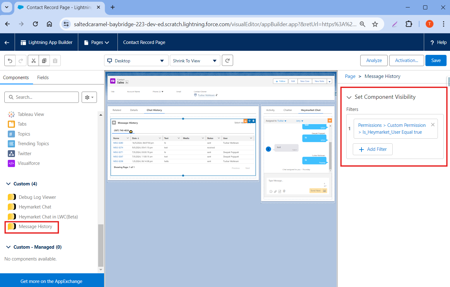Click the MSG 0280 record link
This screenshot has width=450, height=287.
(118, 143)
